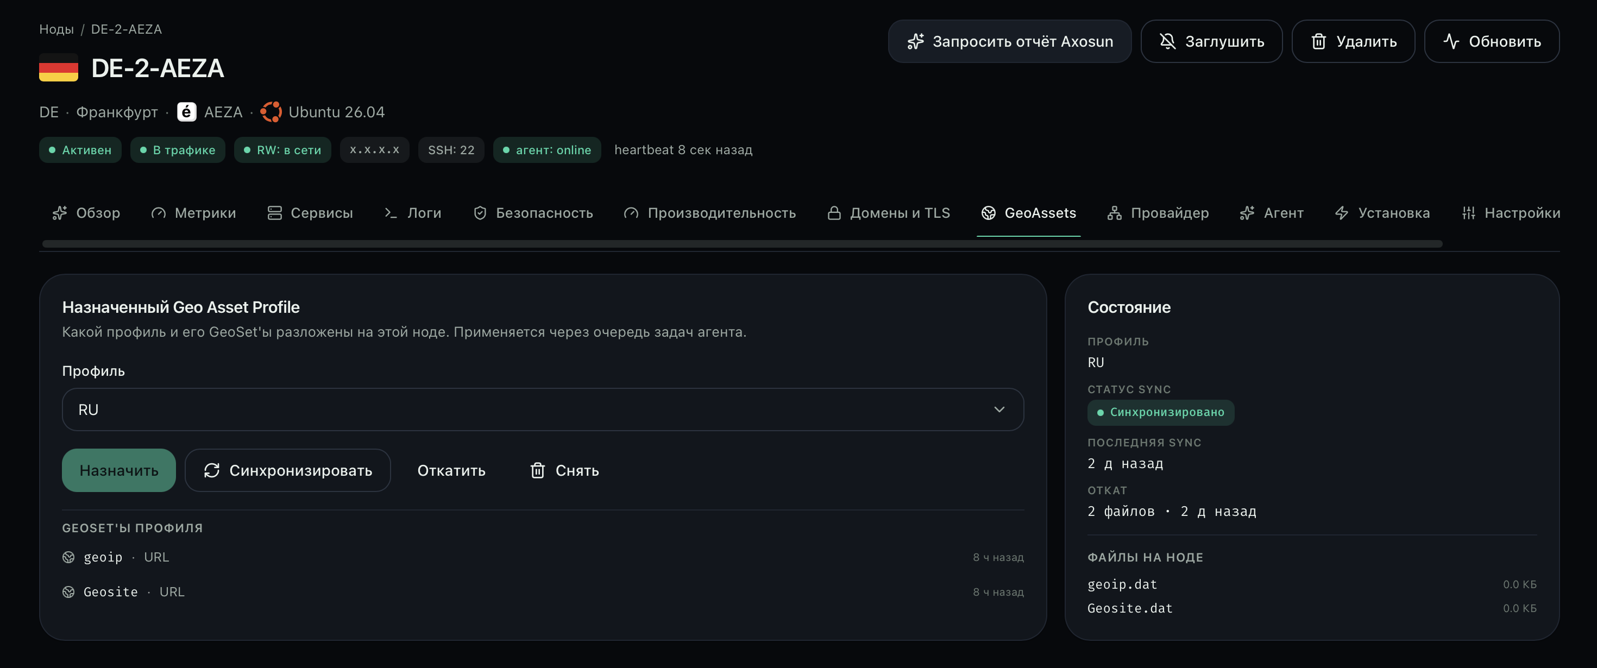Go to the Сервисы tab
The image size is (1597, 668).
(x=310, y=213)
